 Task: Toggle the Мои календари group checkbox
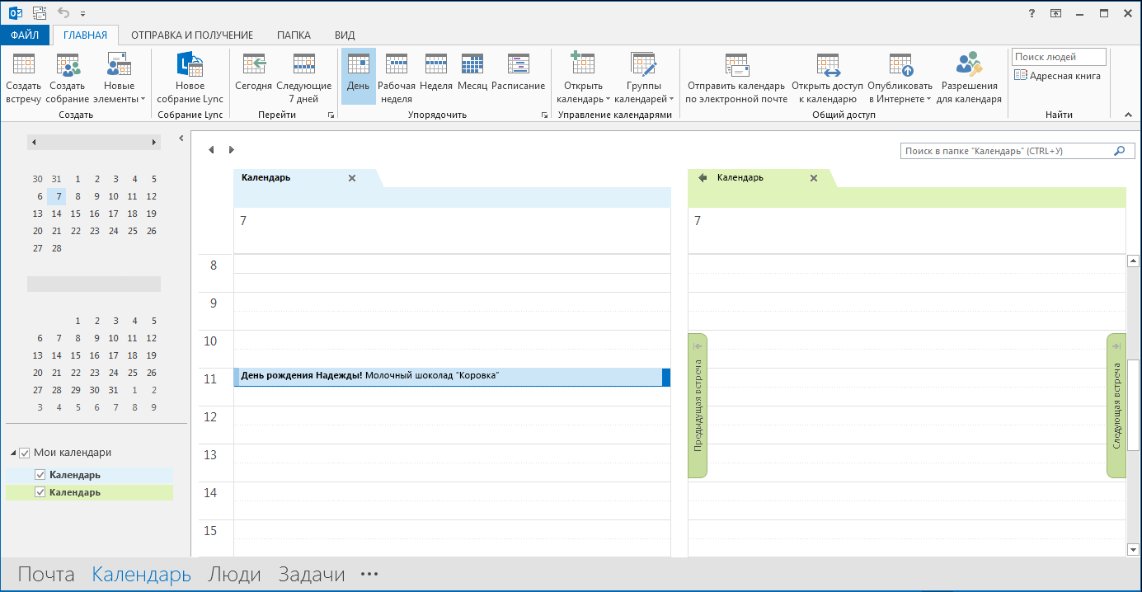pos(25,453)
